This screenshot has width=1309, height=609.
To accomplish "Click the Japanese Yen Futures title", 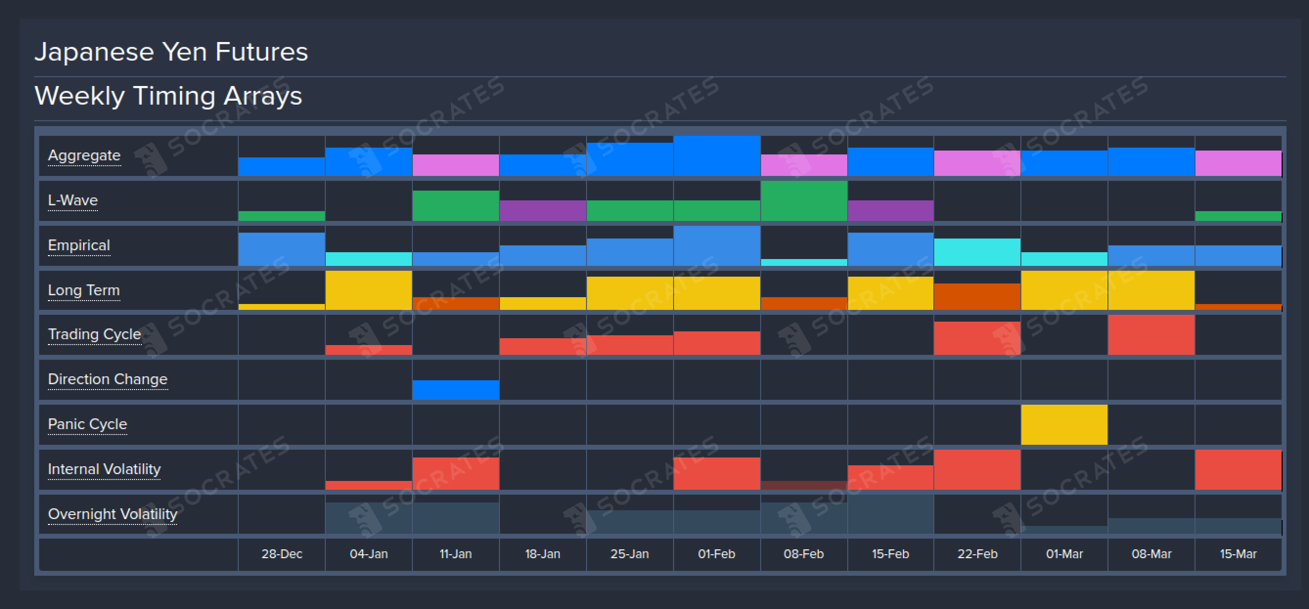I will [x=171, y=52].
